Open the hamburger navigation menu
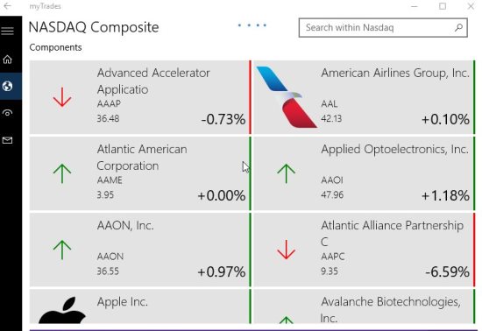 coord(7,31)
